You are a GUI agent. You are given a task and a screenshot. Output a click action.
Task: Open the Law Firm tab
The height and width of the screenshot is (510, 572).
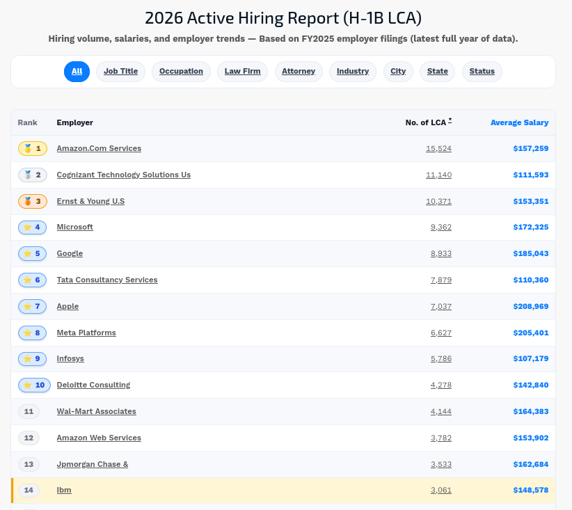coord(243,72)
